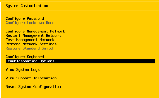This screenshot has width=159, height=98.
Task: Choose Reset System Configuration
Action: 33,87
